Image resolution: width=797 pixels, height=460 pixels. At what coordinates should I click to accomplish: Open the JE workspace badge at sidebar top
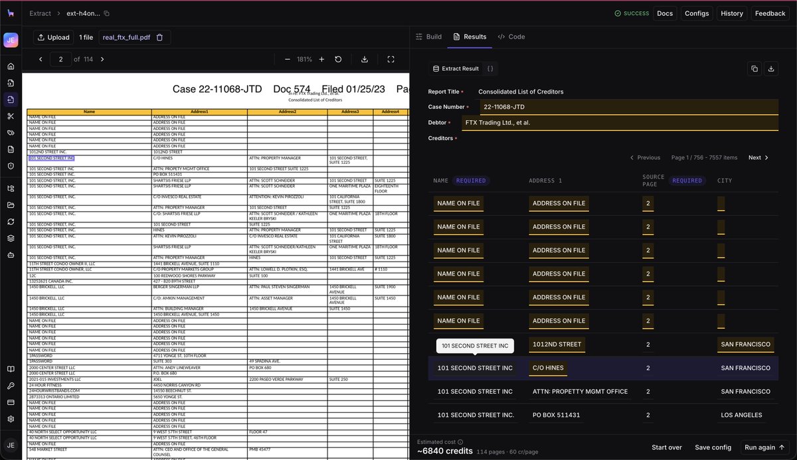click(x=11, y=40)
